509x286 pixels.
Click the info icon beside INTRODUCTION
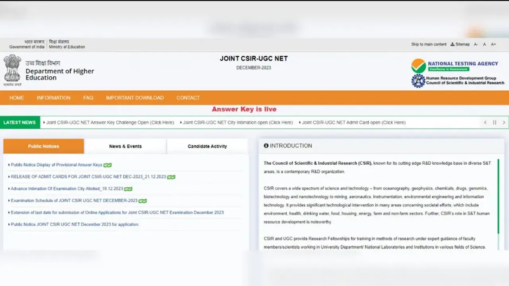pyautogui.click(x=266, y=146)
